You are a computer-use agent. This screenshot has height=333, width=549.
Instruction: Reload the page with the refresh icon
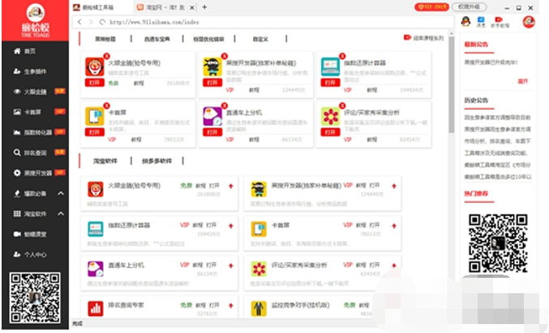102,22
